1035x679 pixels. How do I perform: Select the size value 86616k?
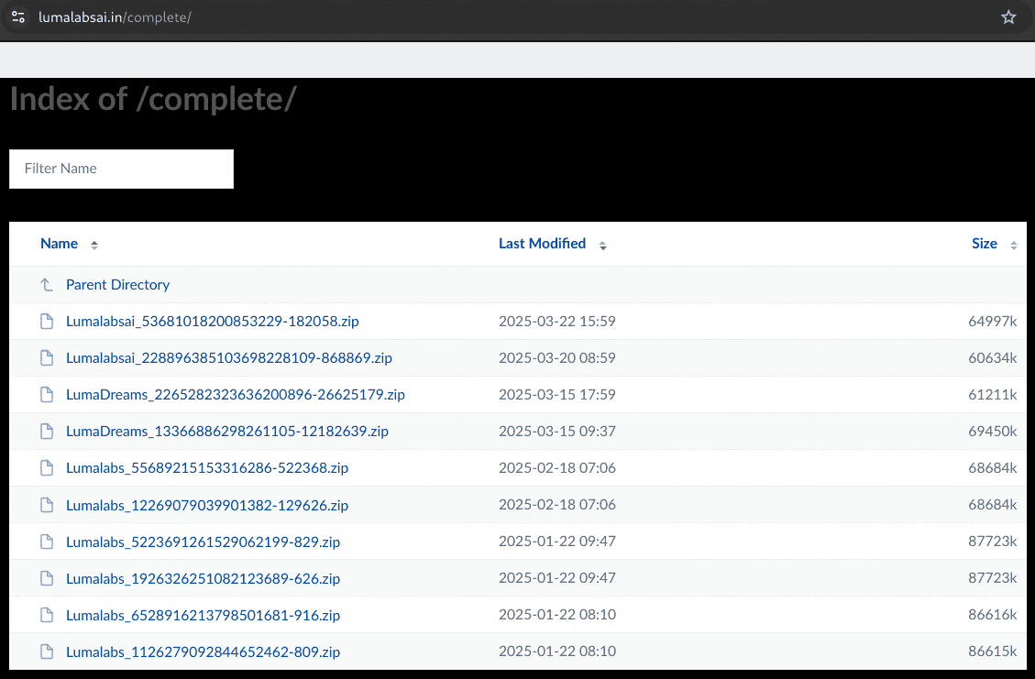[992, 614]
